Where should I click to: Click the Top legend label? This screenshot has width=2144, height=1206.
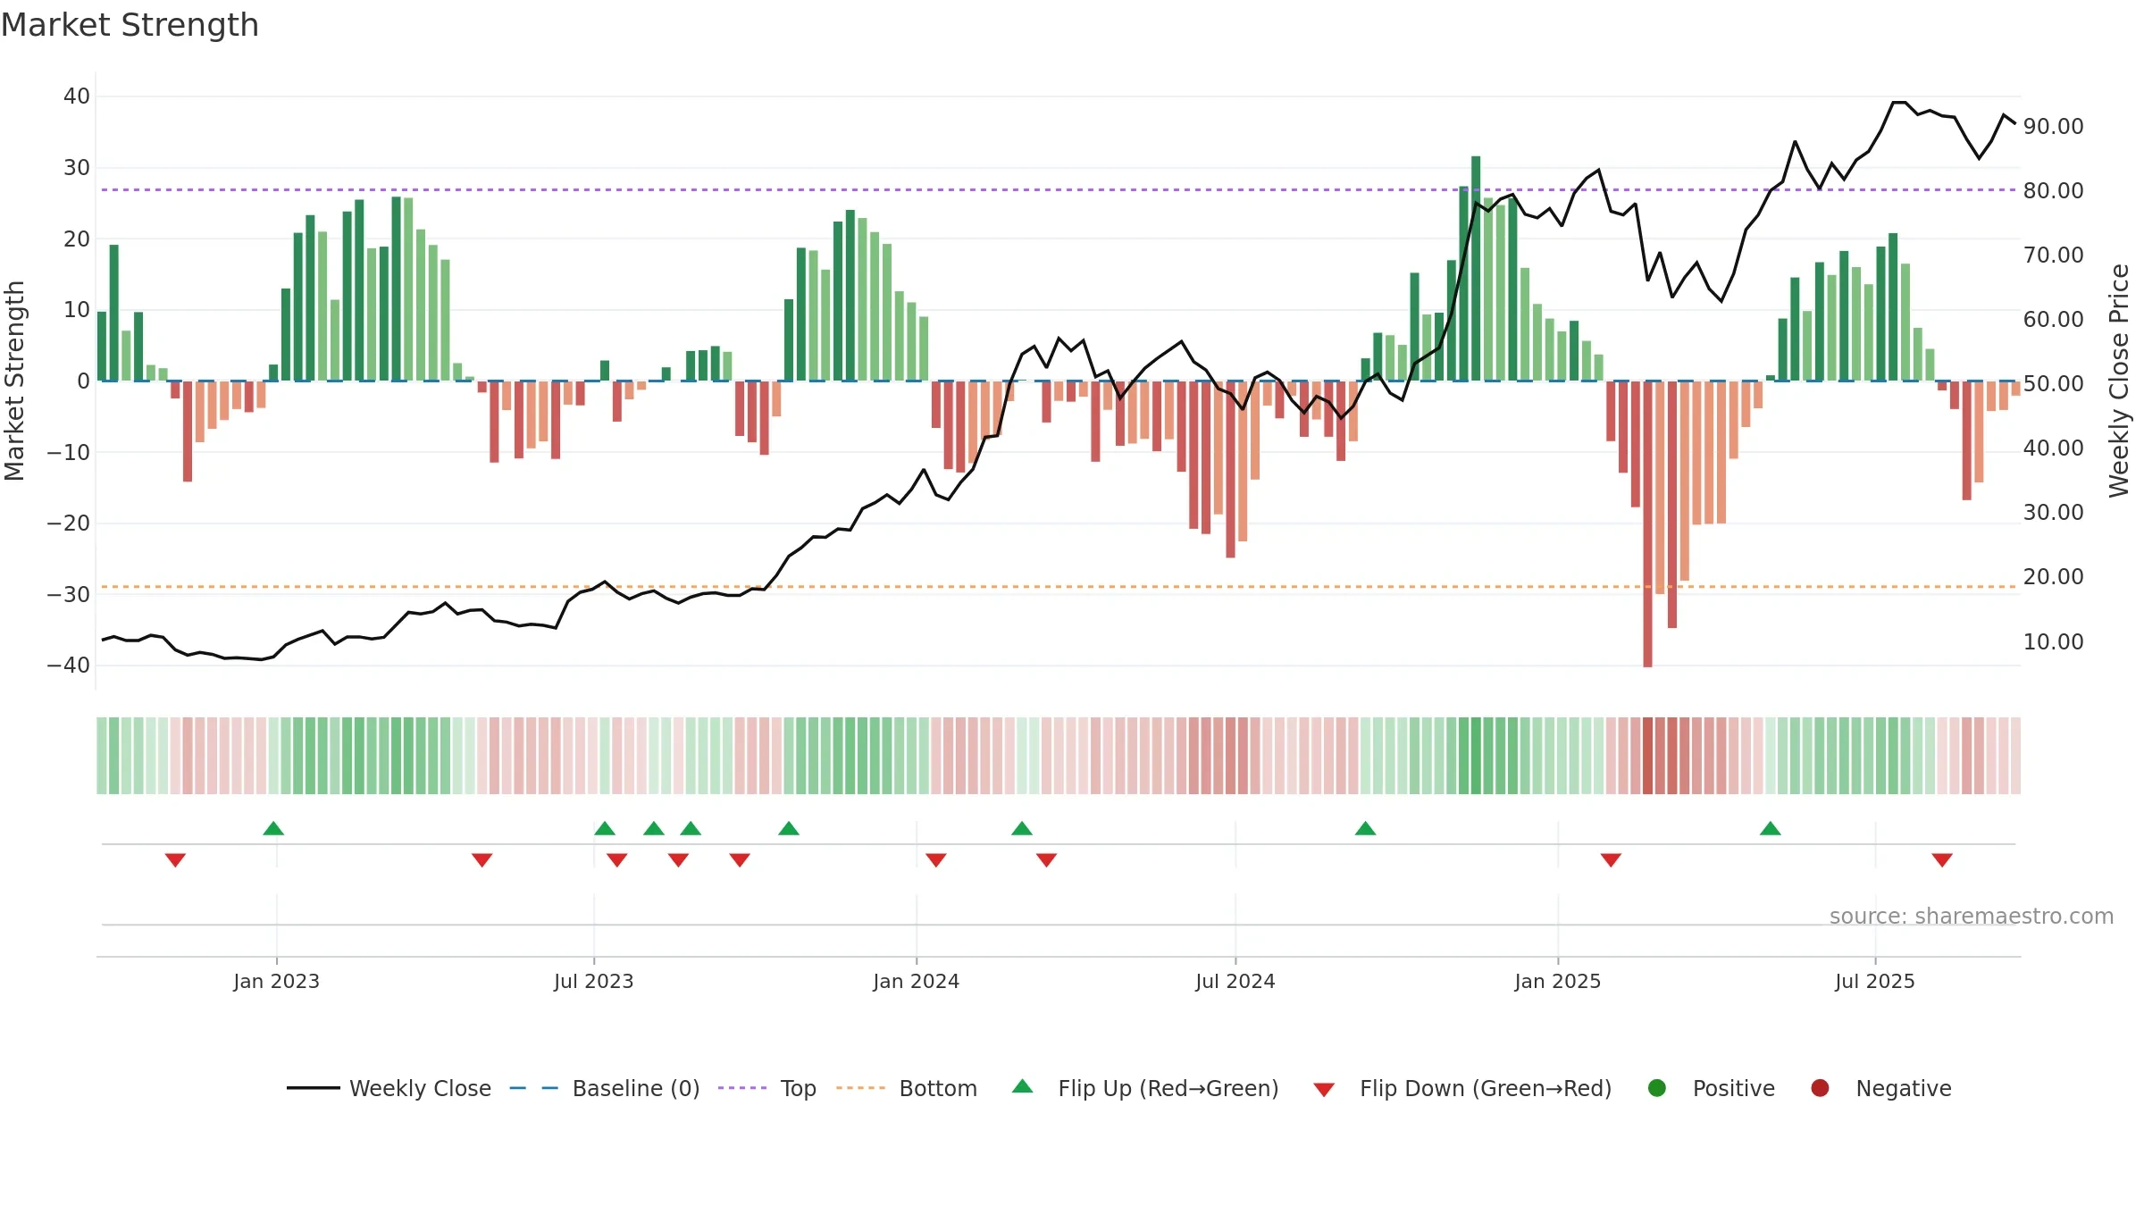click(798, 1088)
